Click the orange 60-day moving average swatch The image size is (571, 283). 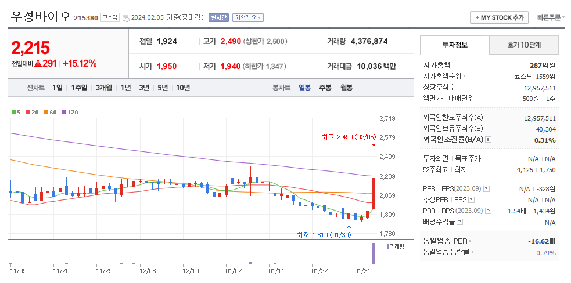coord(46,113)
